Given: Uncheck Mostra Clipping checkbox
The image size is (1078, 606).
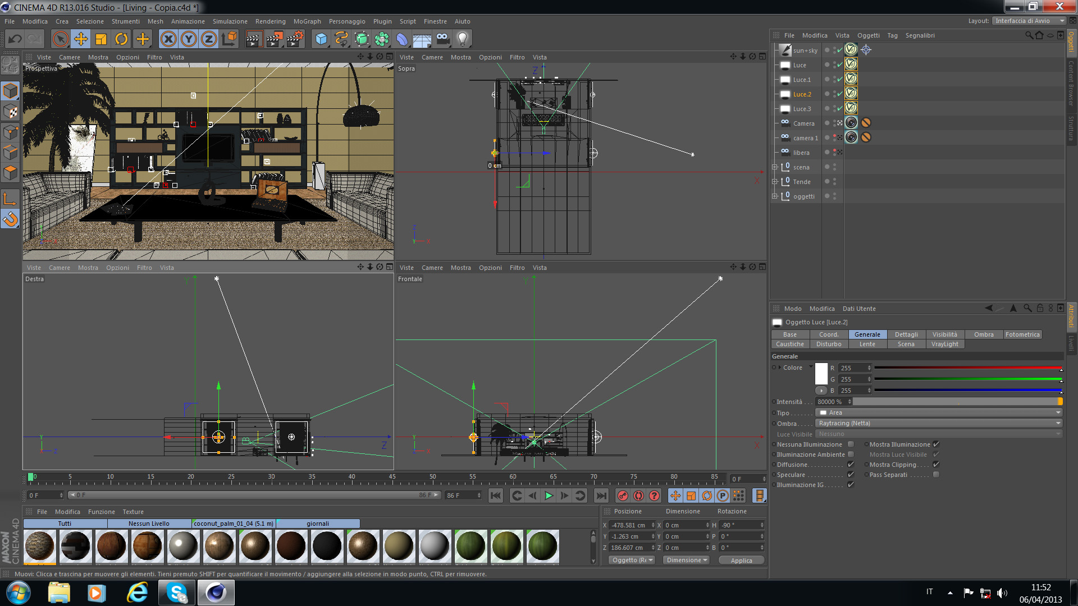Looking at the screenshot, I should (x=936, y=465).
